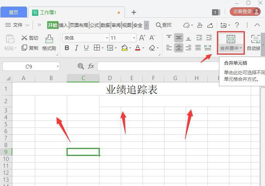The height and width of the screenshot is (186, 265).
Task: Toggle bold formatting B button
Action: (67, 48)
